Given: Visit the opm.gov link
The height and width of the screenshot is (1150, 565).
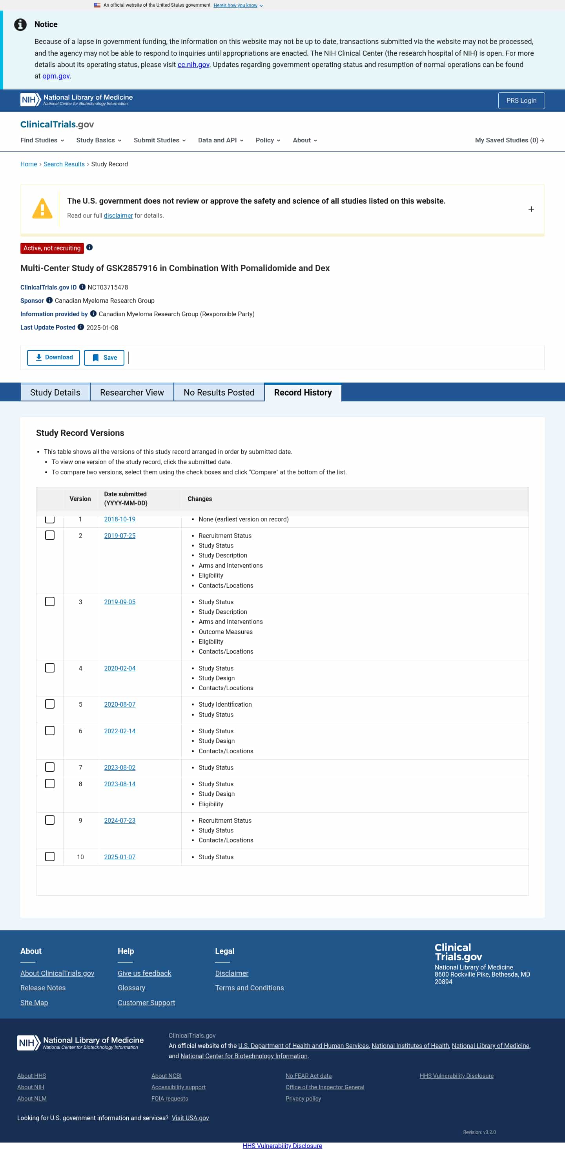Looking at the screenshot, I should (56, 77).
